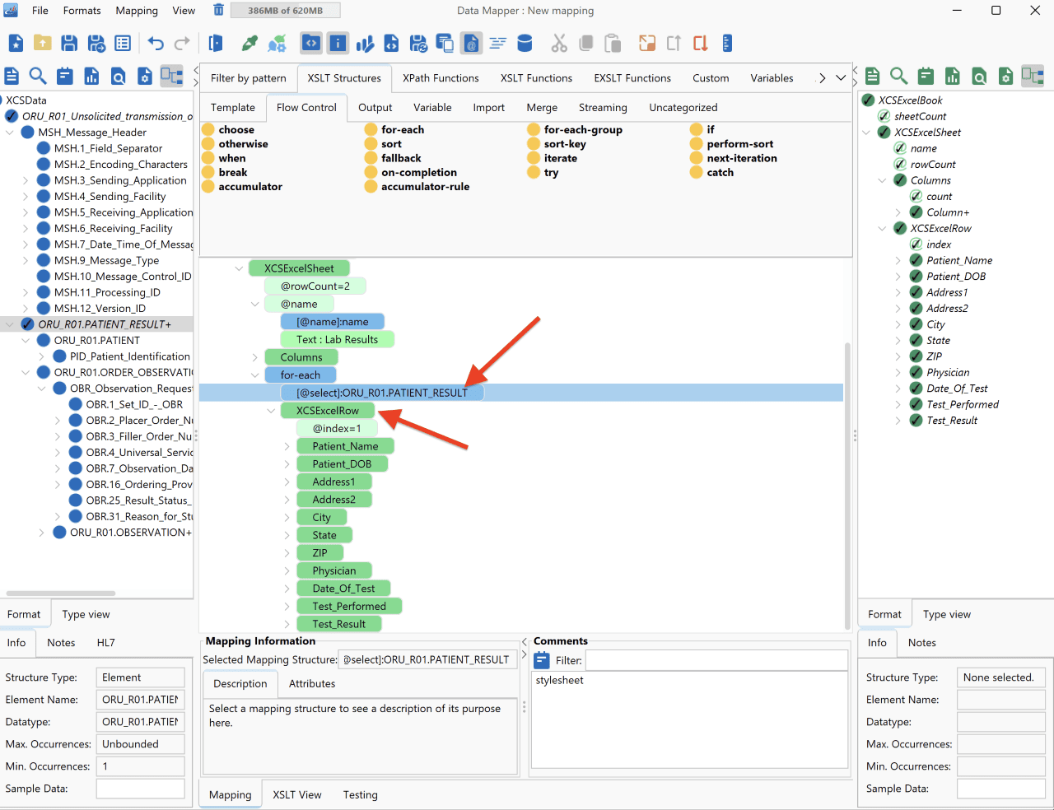
Task: Save the mapping with the floppy disk icon
Action: [x=69, y=44]
